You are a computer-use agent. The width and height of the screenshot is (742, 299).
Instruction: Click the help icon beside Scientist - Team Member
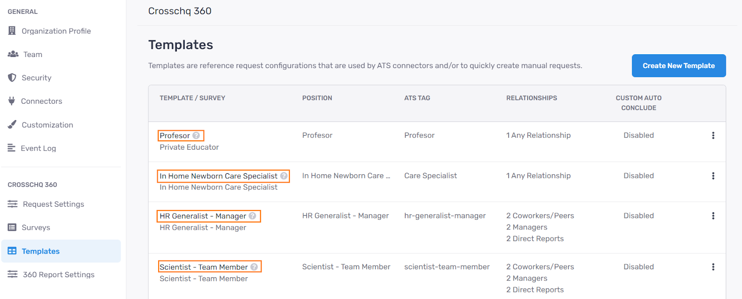[x=254, y=267]
